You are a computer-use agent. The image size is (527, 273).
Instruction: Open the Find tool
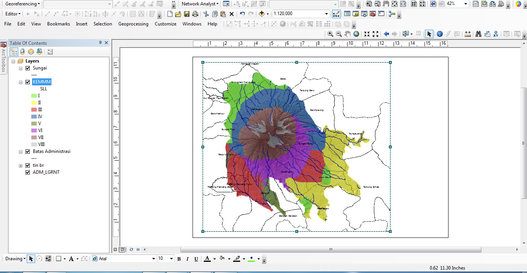479,34
